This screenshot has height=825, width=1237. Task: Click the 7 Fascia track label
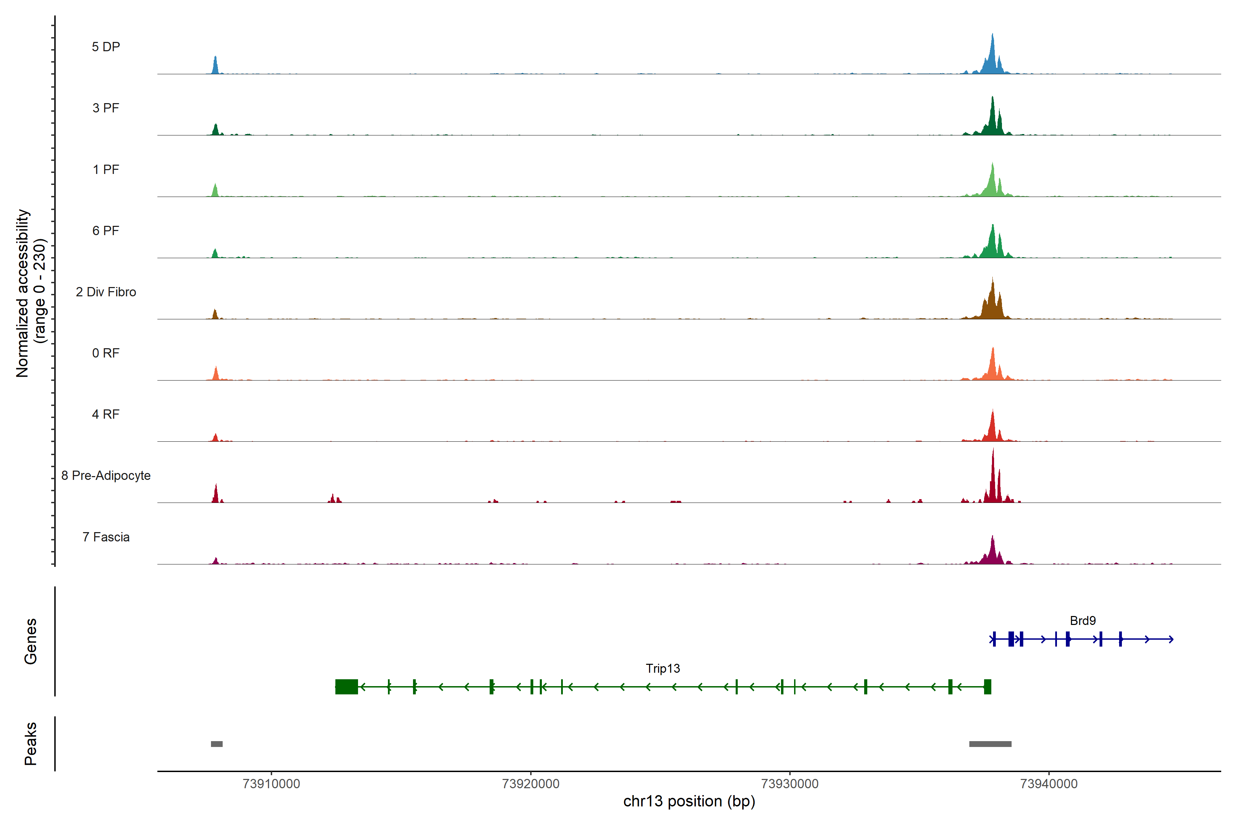(x=106, y=537)
